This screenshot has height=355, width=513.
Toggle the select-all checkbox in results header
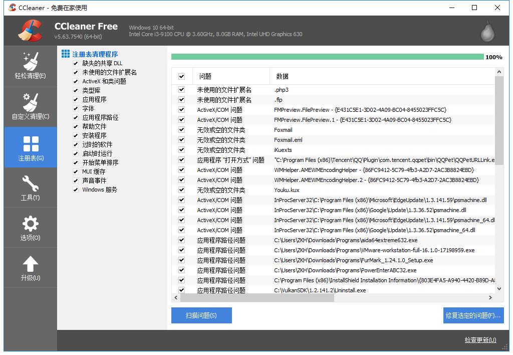[x=181, y=75]
